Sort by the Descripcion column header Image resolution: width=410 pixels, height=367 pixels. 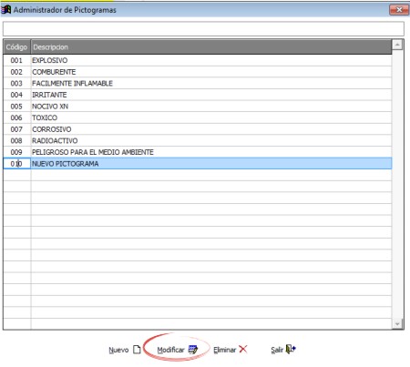click(211, 47)
